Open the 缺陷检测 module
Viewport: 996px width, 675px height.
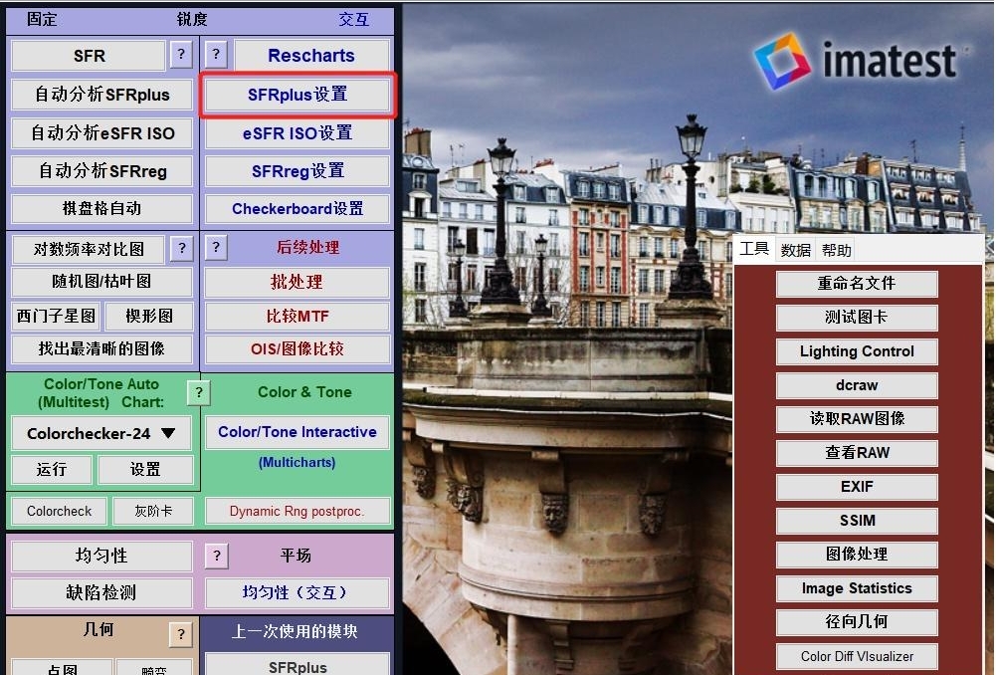101,592
